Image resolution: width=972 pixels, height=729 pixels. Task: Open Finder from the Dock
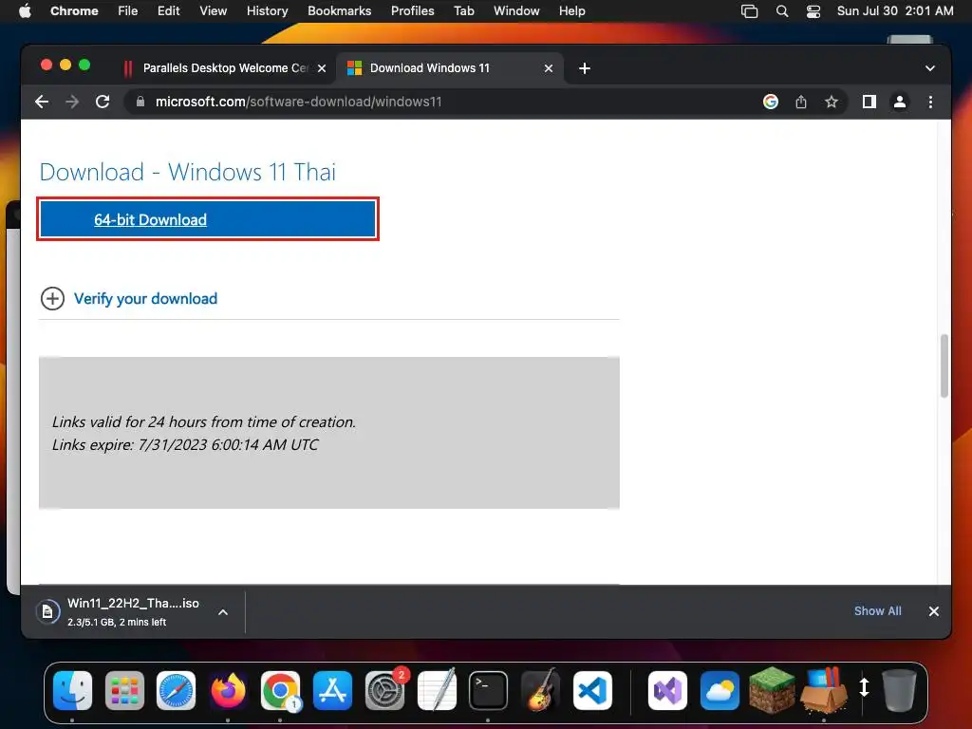point(72,691)
